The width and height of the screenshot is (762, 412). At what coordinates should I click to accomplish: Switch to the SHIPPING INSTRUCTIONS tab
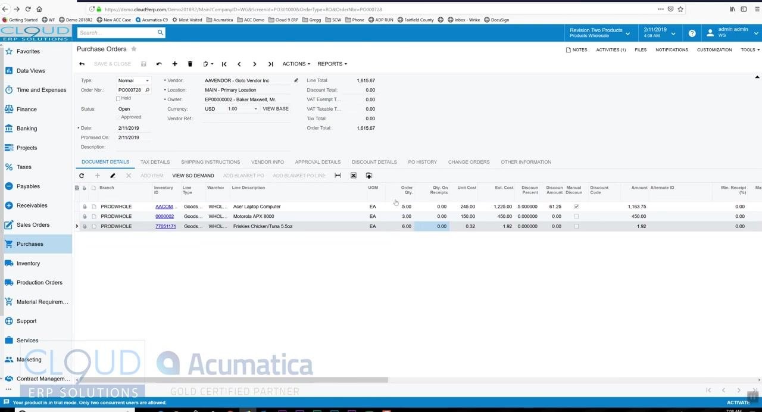click(210, 162)
